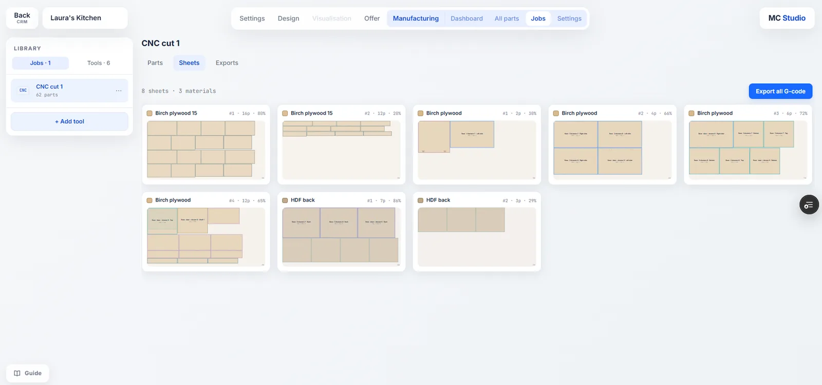822x385 pixels.
Task: Select the Tools · 6 library tab
Action: pyautogui.click(x=99, y=63)
